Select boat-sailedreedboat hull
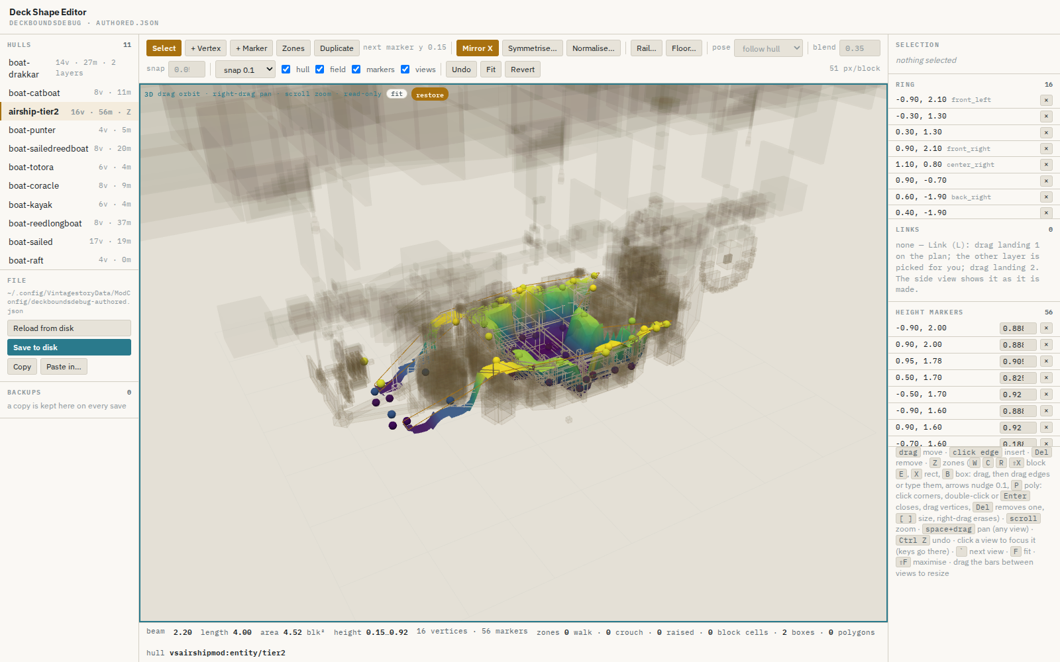1060x662 pixels. (x=70, y=149)
